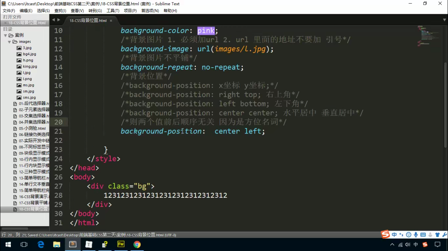Image resolution: width=448 pixels, height=251 pixels.
Task: Close 18-CSS背景位置.html in open files list
Action: click(x=5, y=23)
